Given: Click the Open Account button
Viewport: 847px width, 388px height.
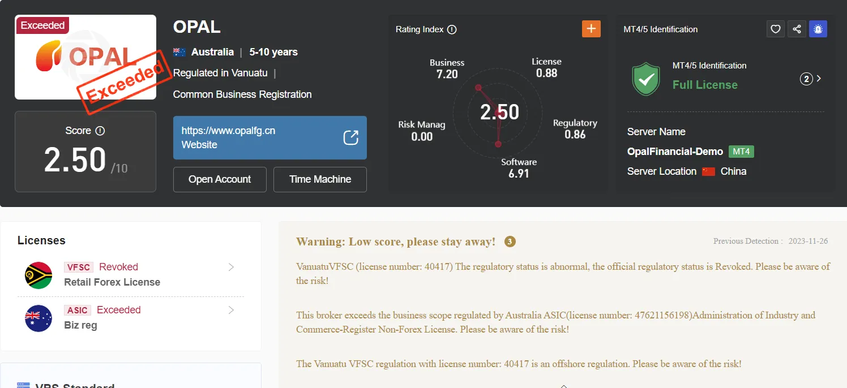Looking at the screenshot, I should coord(220,179).
